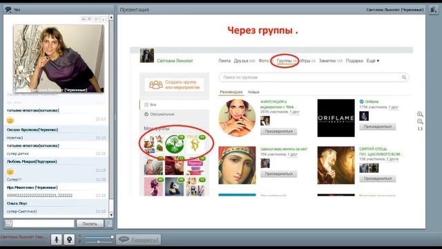Toggle the microphone button in bottom bar
This screenshot has width=442, height=249.
(57, 239)
